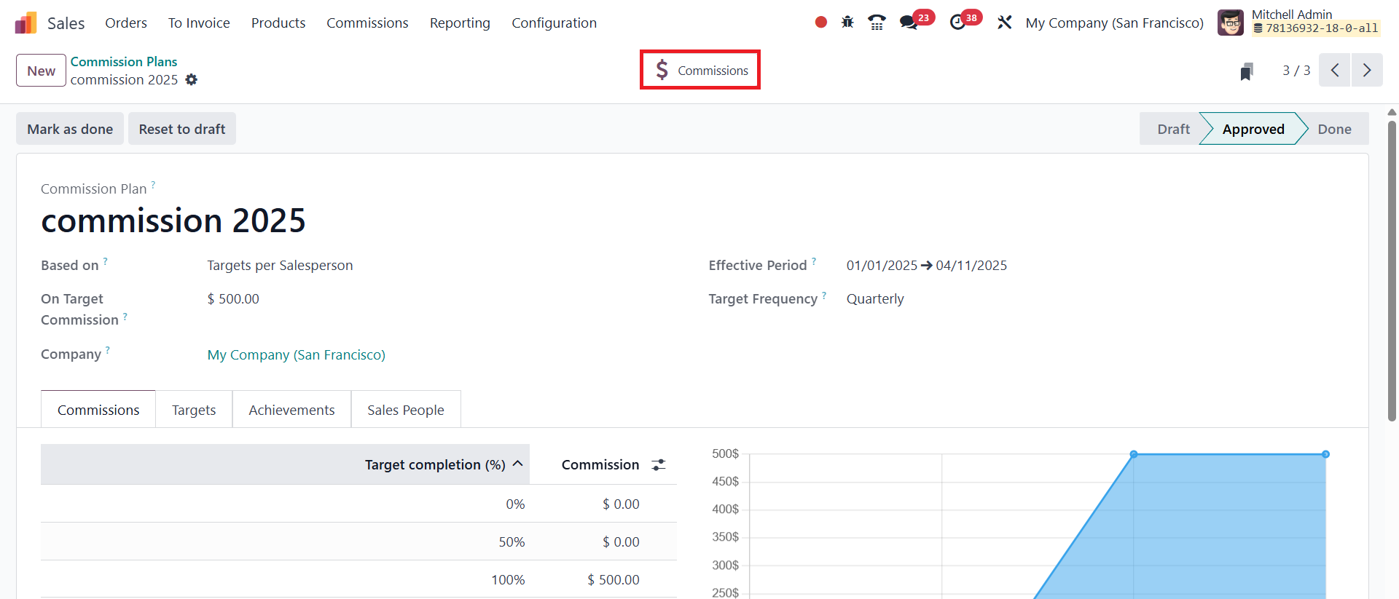Click the red recording dot icon
Image resolution: width=1399 pixels, height=599 pixels.
coord(821,23)
